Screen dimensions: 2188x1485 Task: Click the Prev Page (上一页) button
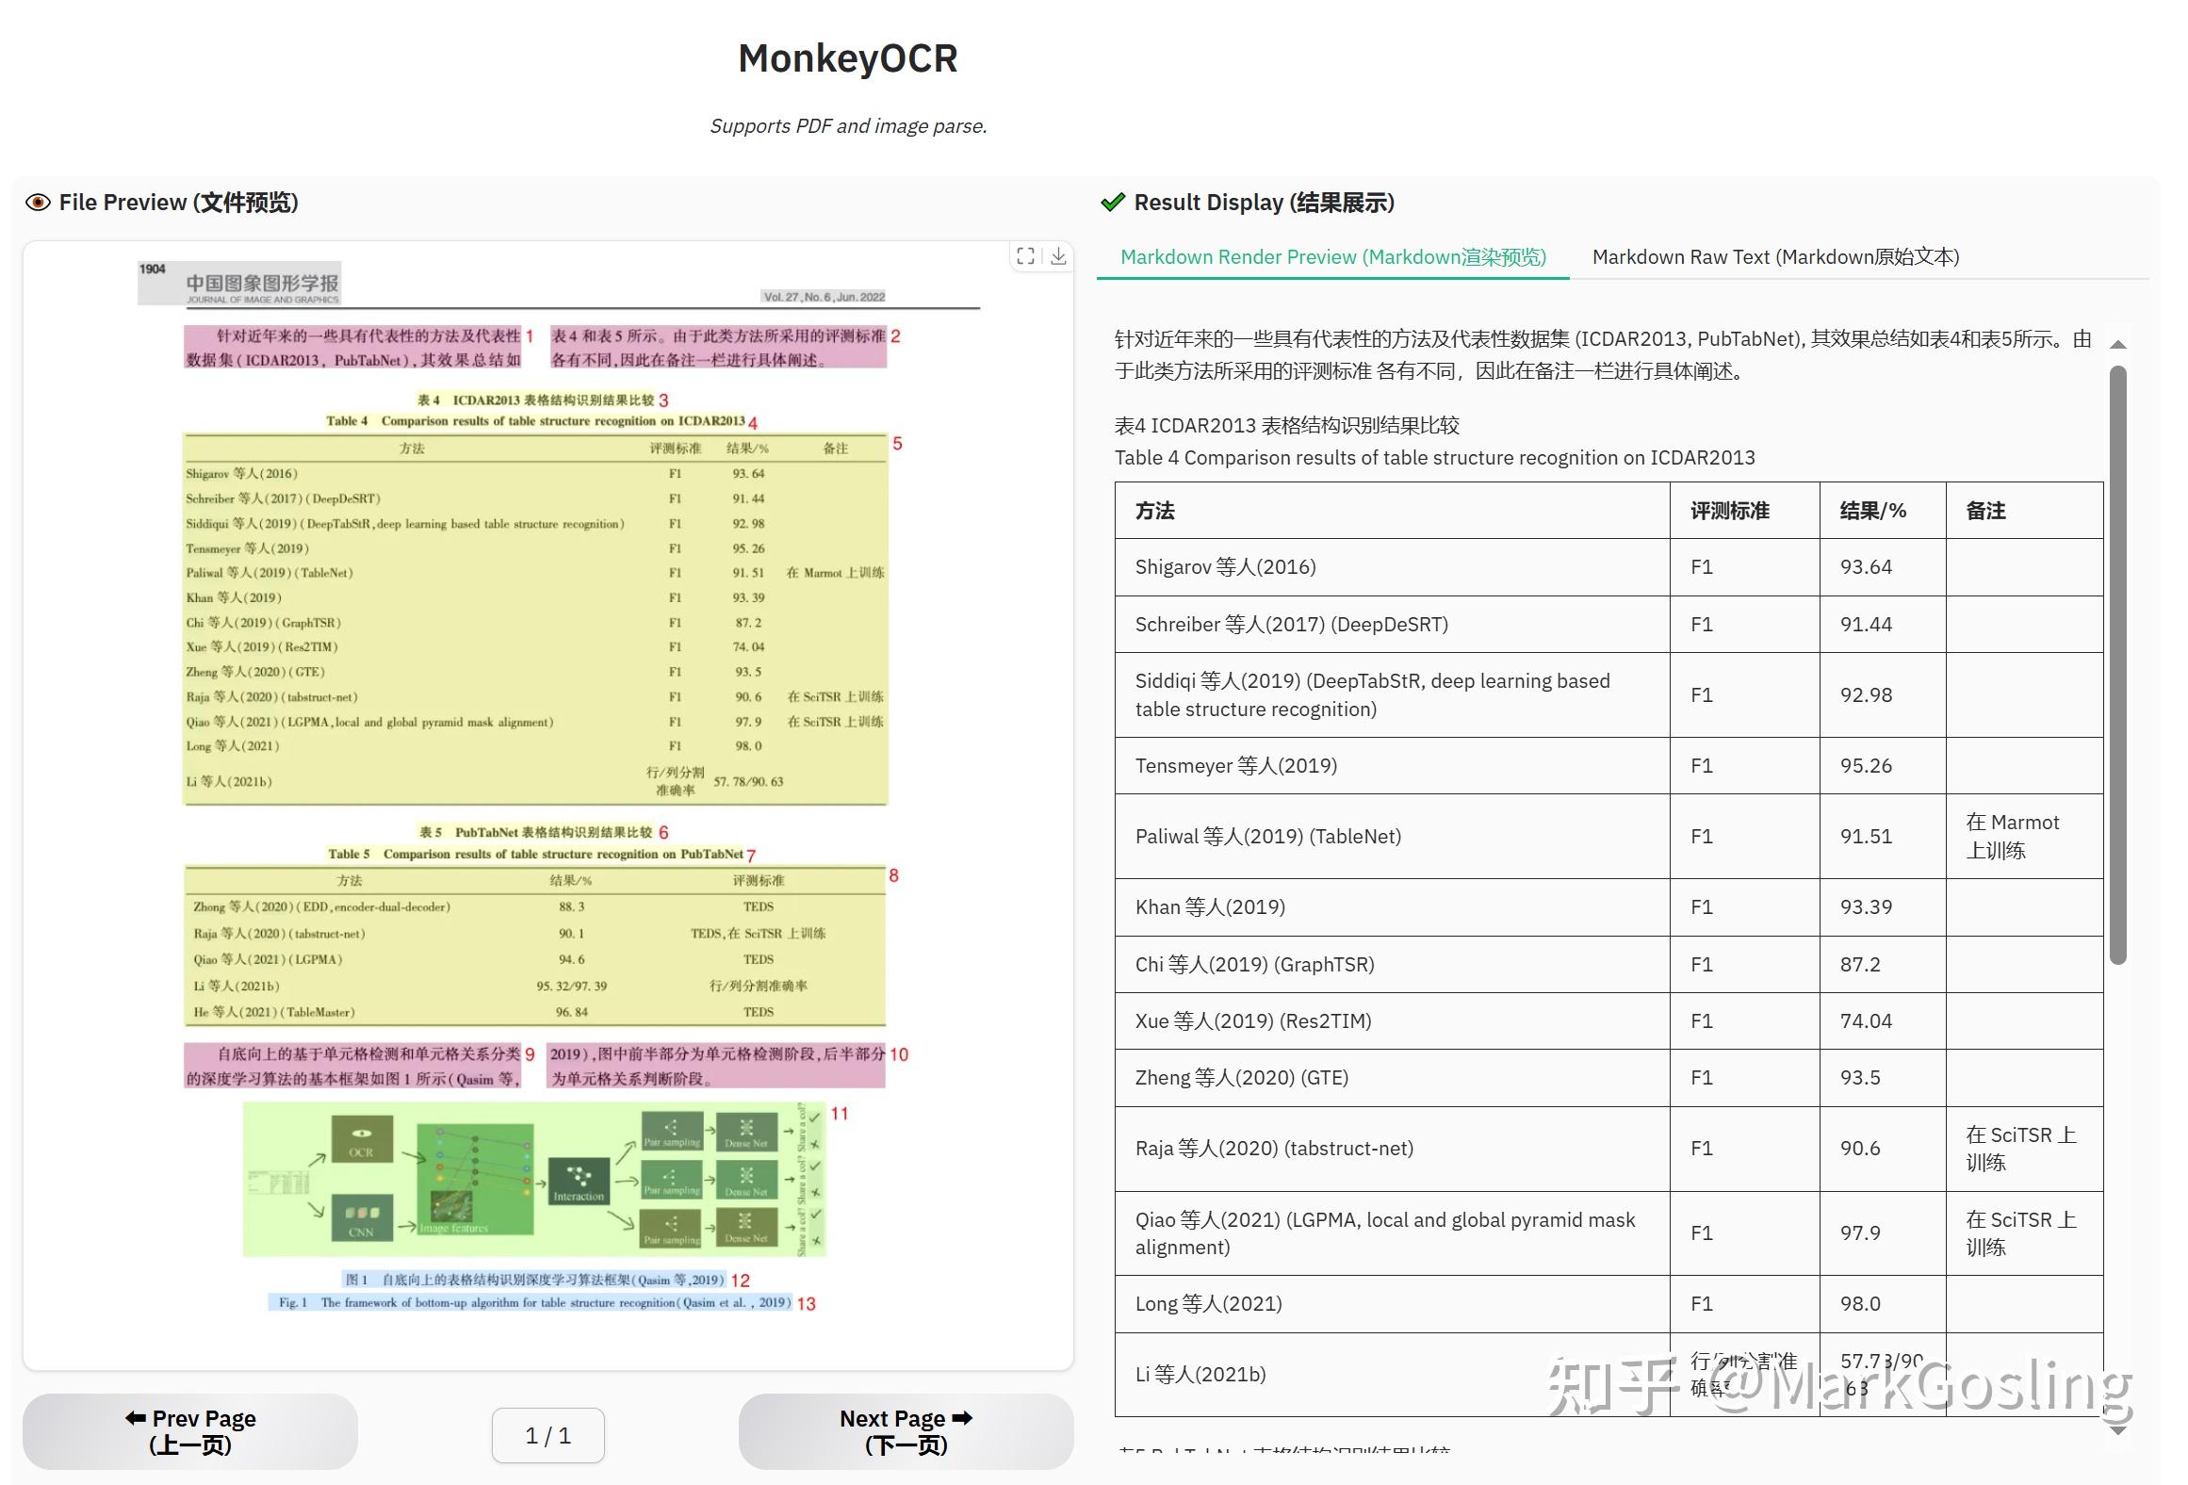189,1431
